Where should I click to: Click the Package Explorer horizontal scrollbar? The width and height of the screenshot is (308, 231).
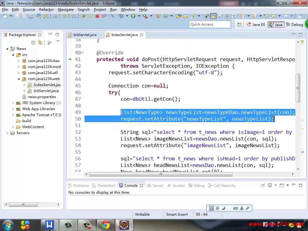(23, 205)
